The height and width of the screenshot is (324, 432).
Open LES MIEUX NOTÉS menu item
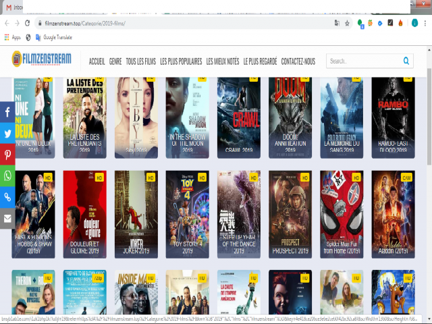click(x=223, y=61)
